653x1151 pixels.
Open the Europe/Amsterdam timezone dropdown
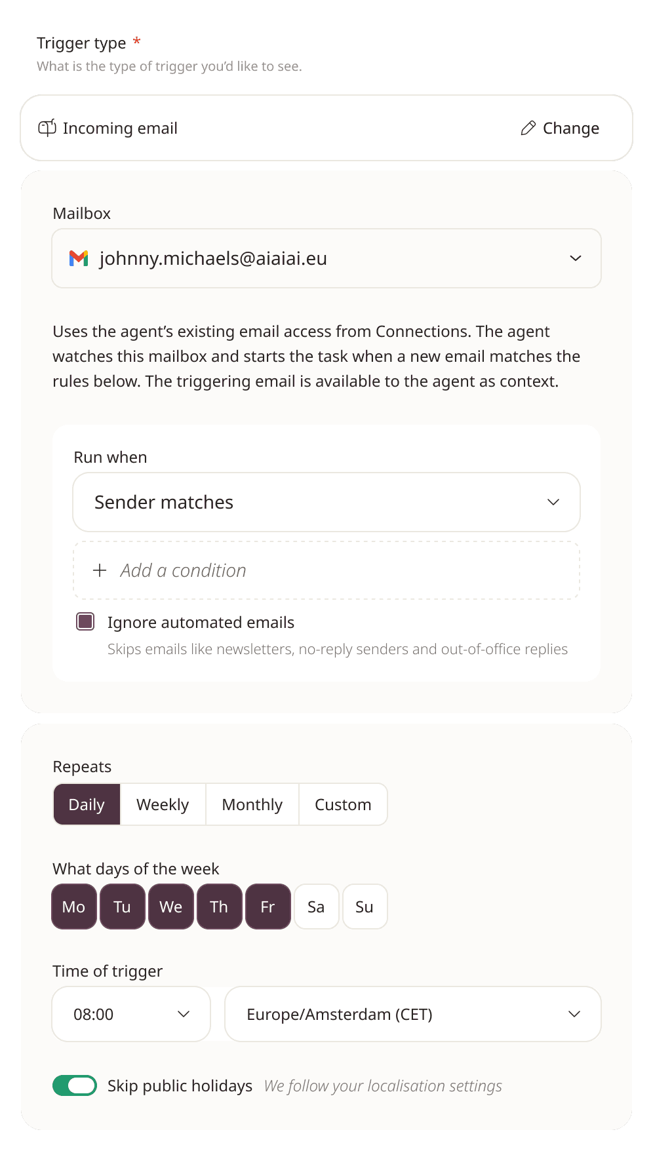413,1014
